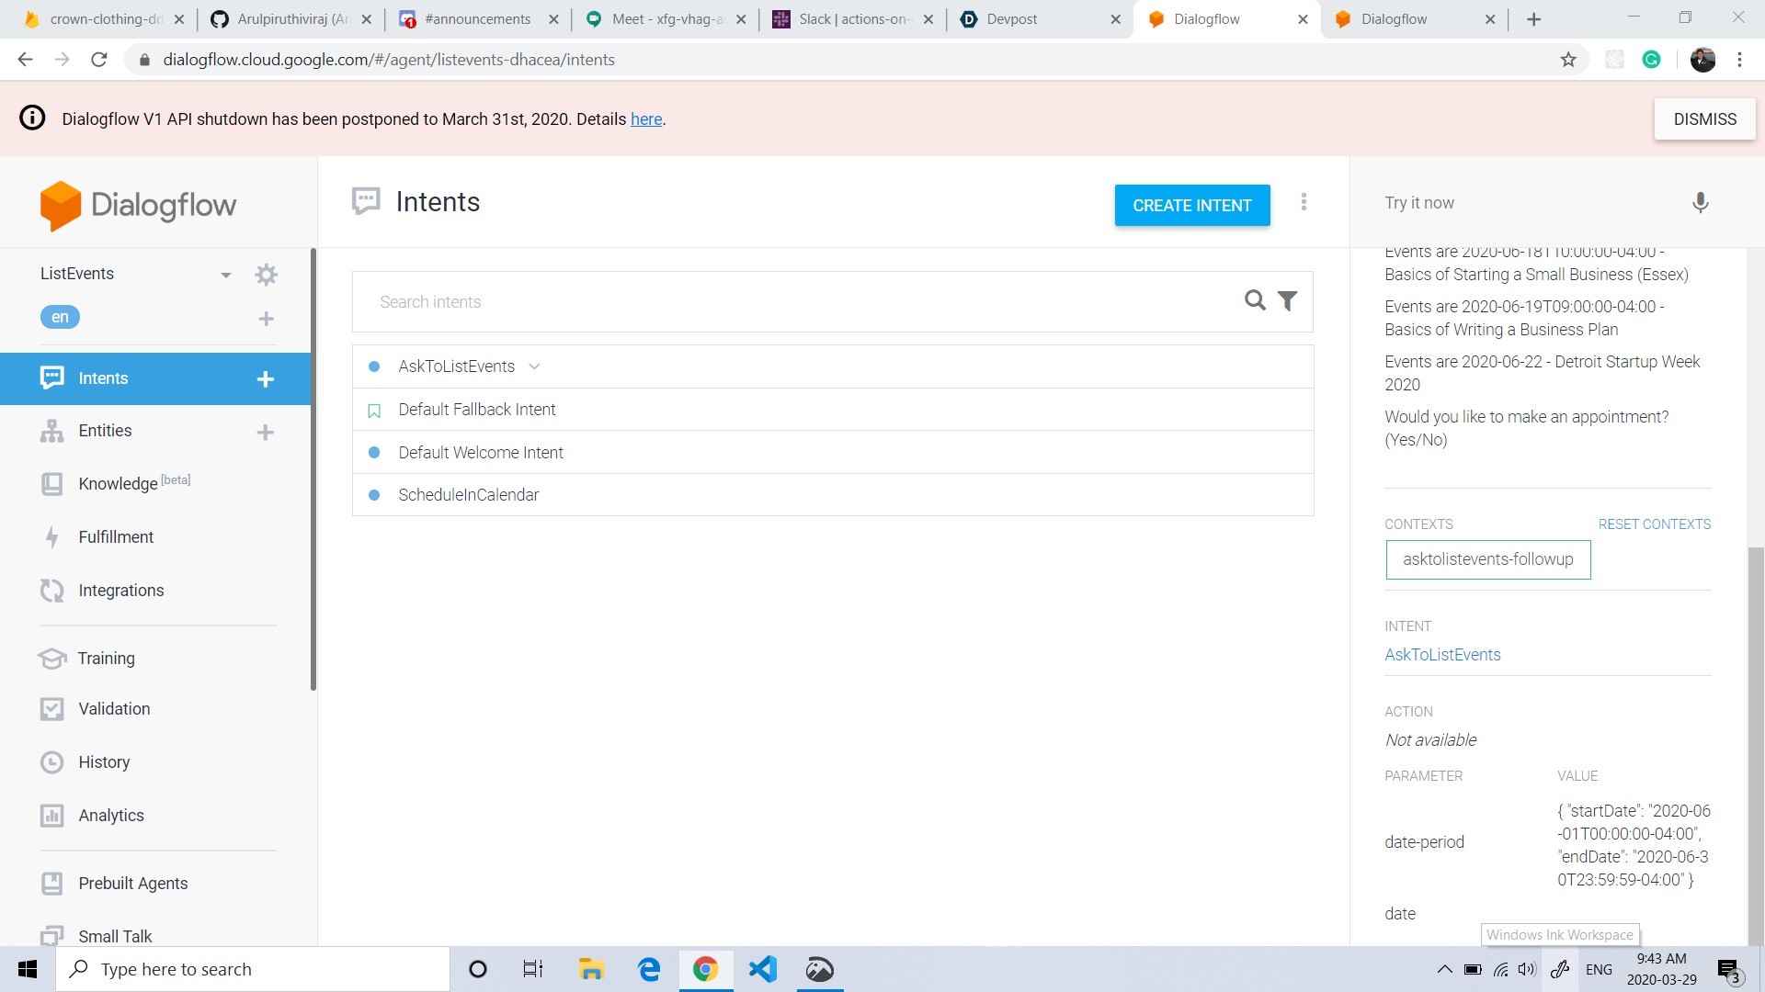Expand AskToListEvents follow-up intents chevron
This screenshot has width=1765, height=992.
(x=534, y=366)
